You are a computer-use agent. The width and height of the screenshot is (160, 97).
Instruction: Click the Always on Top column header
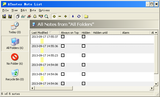tap(70, 33)
